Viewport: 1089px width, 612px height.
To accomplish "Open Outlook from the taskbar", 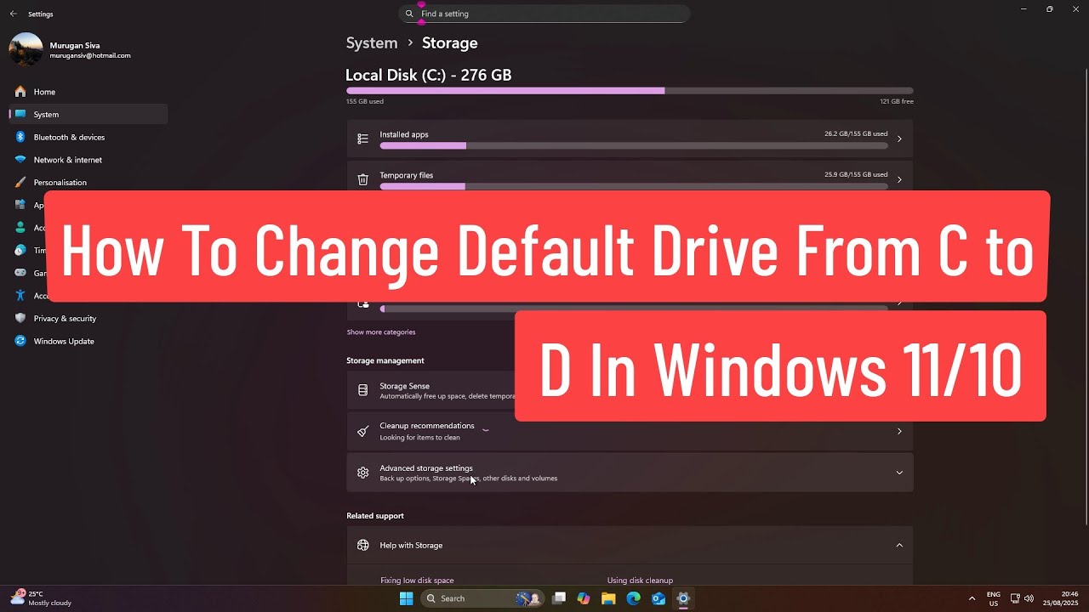I will [x=658, y=598].
